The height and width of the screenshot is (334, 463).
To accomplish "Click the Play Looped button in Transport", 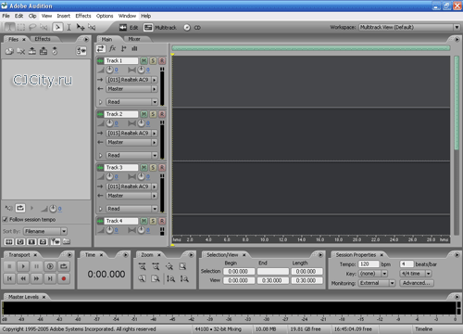I will (64, 266).
